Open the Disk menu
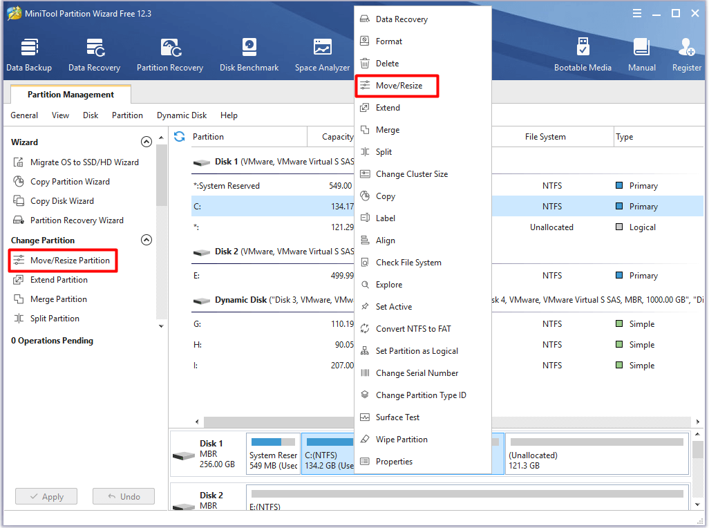This screenshot has width=709, height=528. (x=91, y=115)
